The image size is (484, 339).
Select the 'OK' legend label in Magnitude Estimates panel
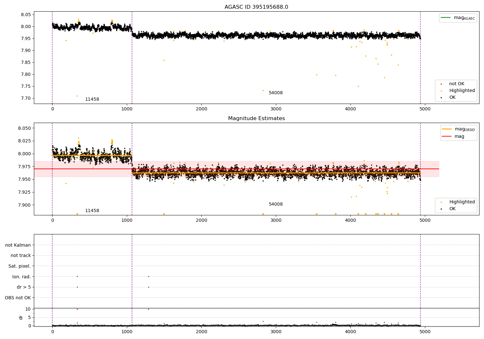pos(452,209)
